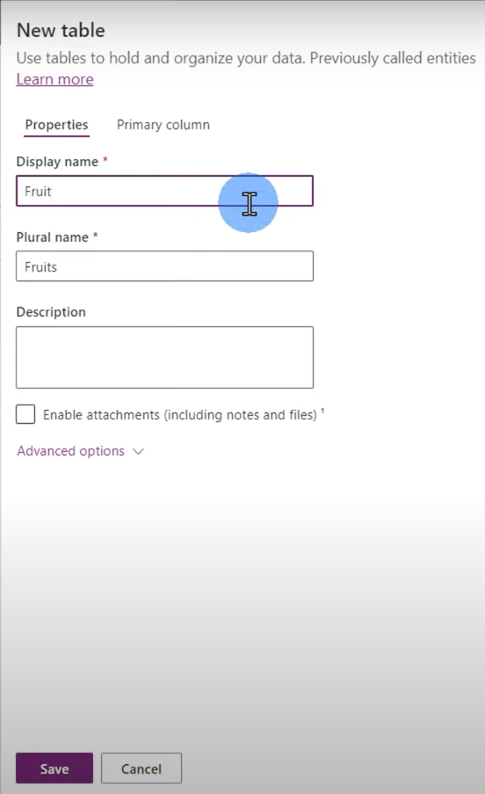This screenshot has width=485, height=794.
Task: Save the new table
Action: (x=54, y=769)
